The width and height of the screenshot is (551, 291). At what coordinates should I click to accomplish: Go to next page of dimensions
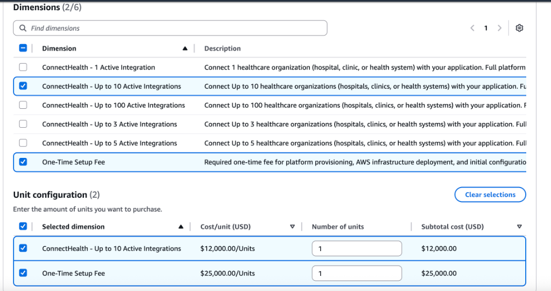tap(499, 28)
